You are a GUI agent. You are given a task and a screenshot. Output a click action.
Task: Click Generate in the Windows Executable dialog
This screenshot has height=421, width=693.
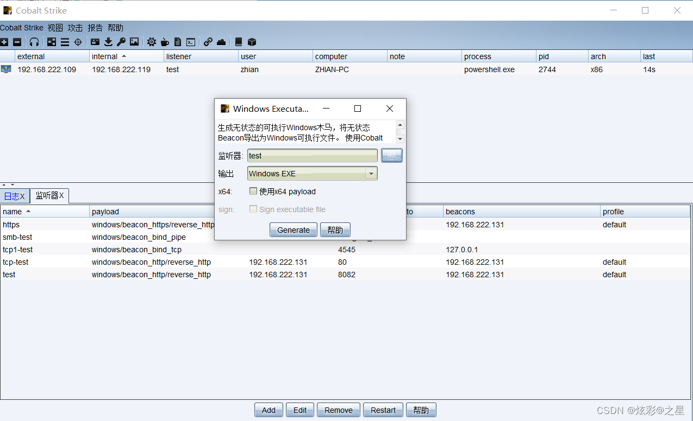coord(294,230)
